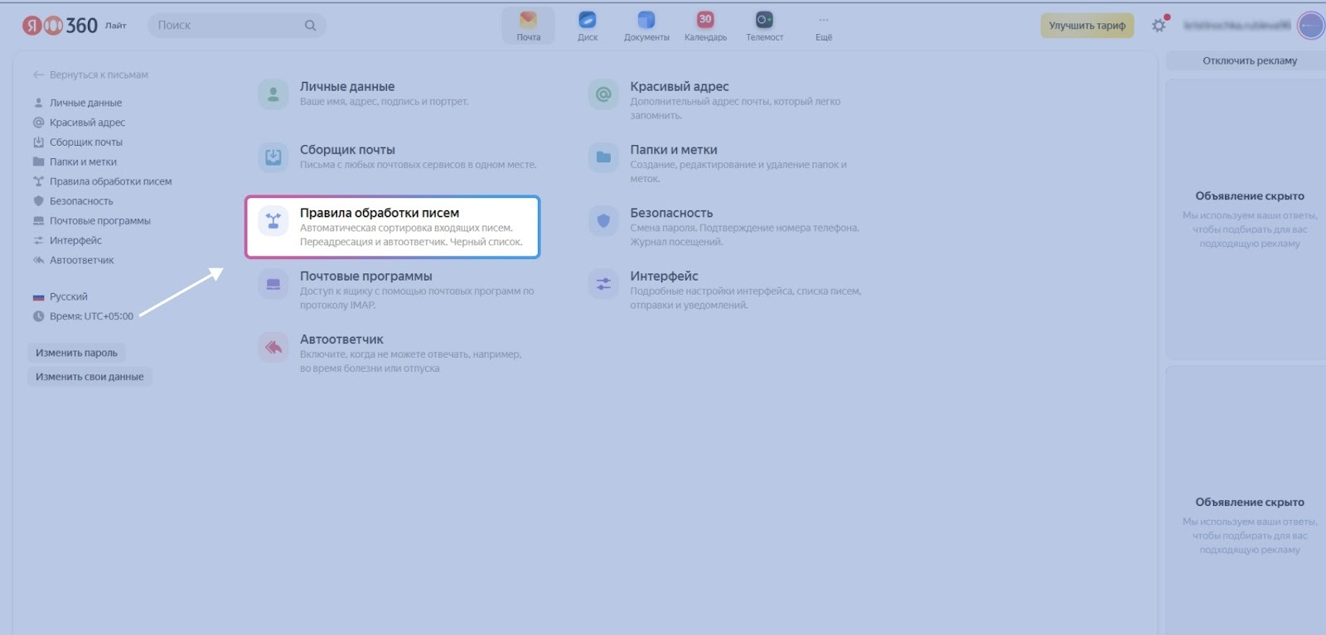Click the magnifier icon in search field
The image size is (1326, 635).
pyautogui.click(x=310, y=26)
